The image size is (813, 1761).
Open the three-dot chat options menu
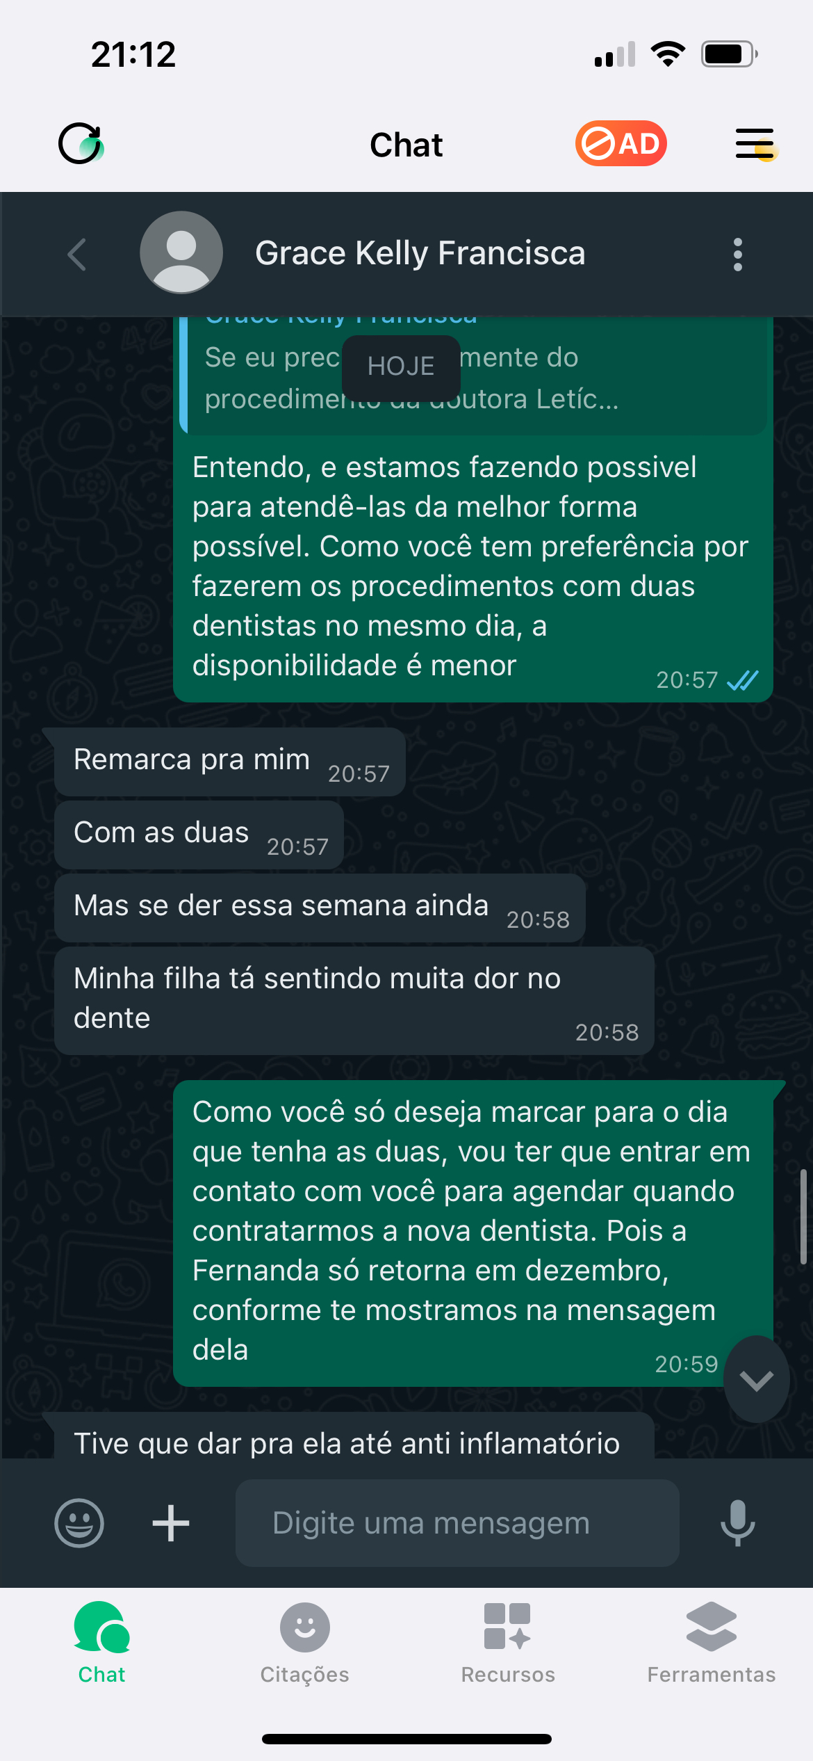point(737,254)
